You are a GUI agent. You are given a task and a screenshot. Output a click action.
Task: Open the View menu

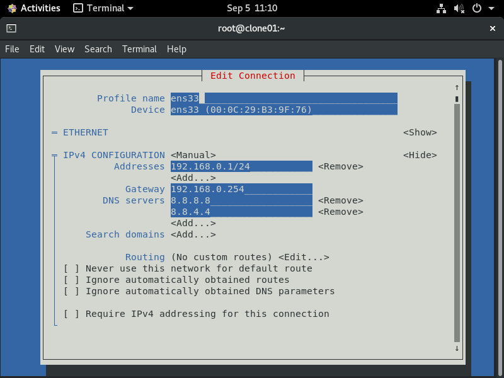pos(65,49)
